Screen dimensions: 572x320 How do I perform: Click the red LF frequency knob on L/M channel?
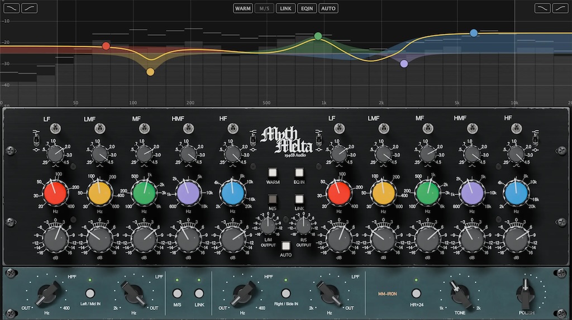coord(55,193)
